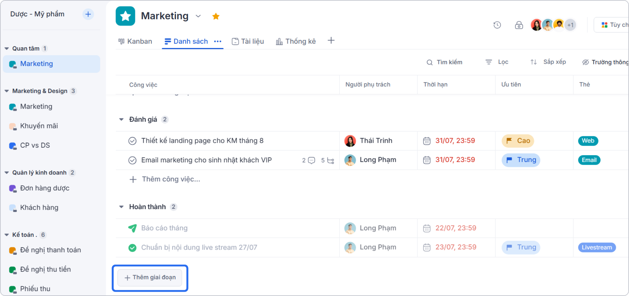629x296 pixels.
Task: Click the 'Thêm giai đoạn' button
Action: point(150,278)
